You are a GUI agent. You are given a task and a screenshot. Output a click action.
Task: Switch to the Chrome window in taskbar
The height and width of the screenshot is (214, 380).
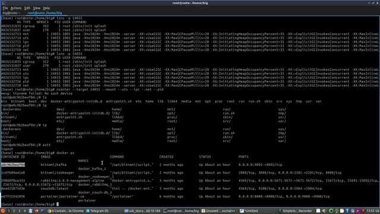(x=65, y=211)
